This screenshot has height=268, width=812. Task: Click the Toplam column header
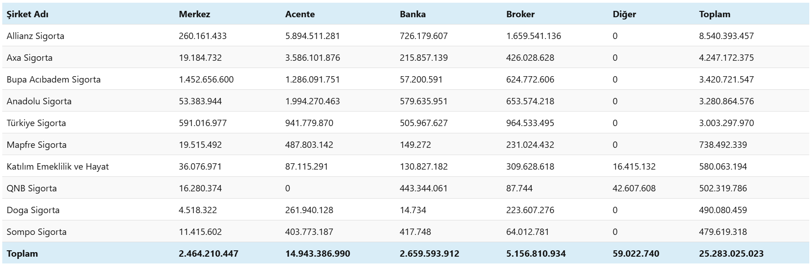715,14
